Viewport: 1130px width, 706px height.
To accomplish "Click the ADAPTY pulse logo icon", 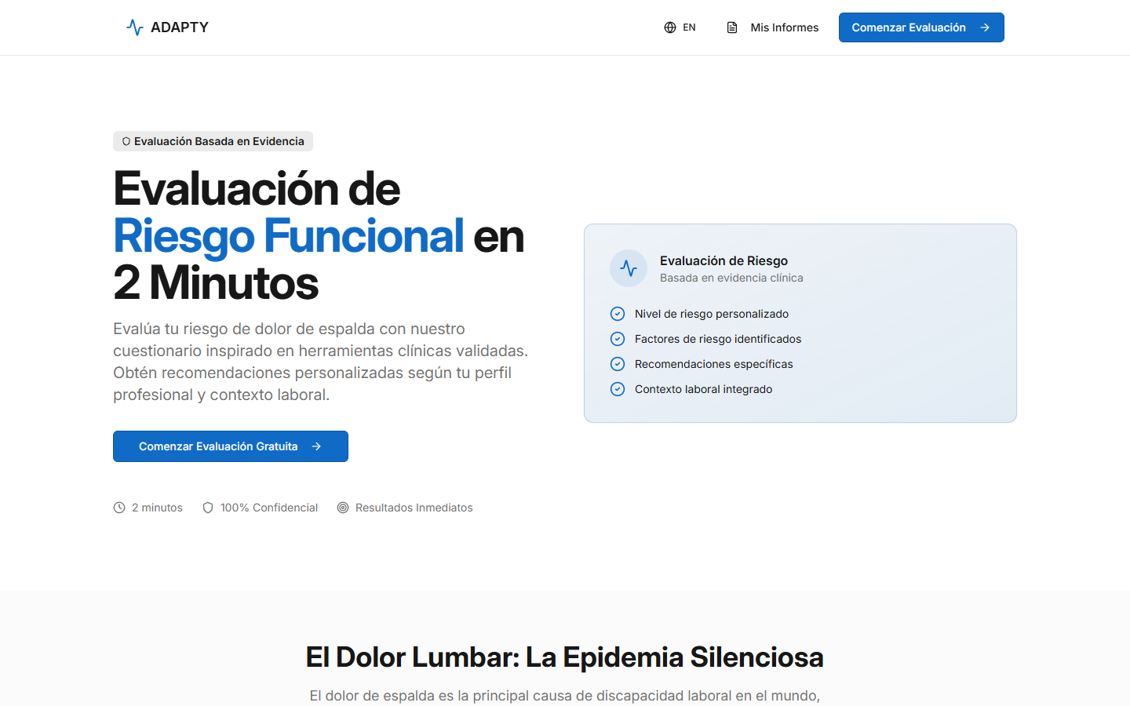I will pos(135,27).
